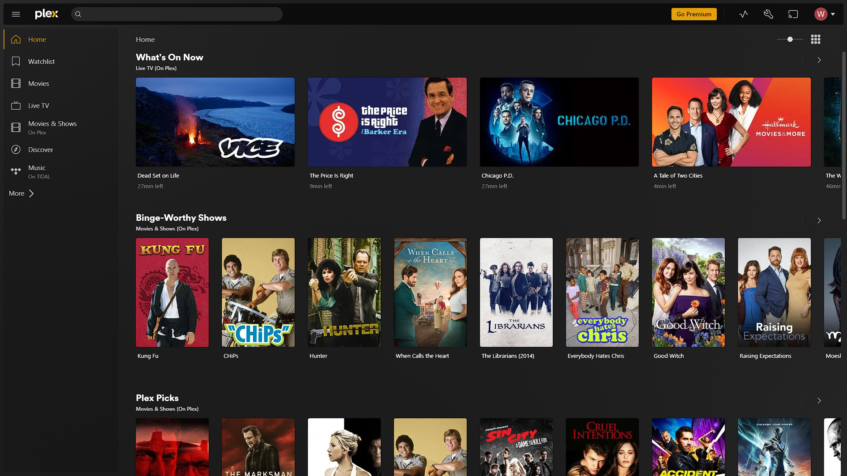Click the Cast to device icon

[x=793, y=14]
